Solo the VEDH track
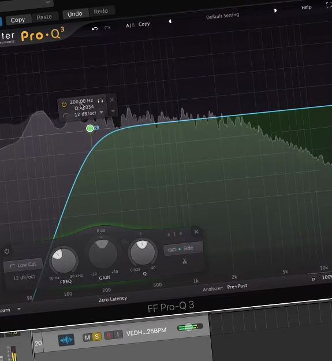The height and width of the screenshot is (361, 332). [x=97, y=337]
